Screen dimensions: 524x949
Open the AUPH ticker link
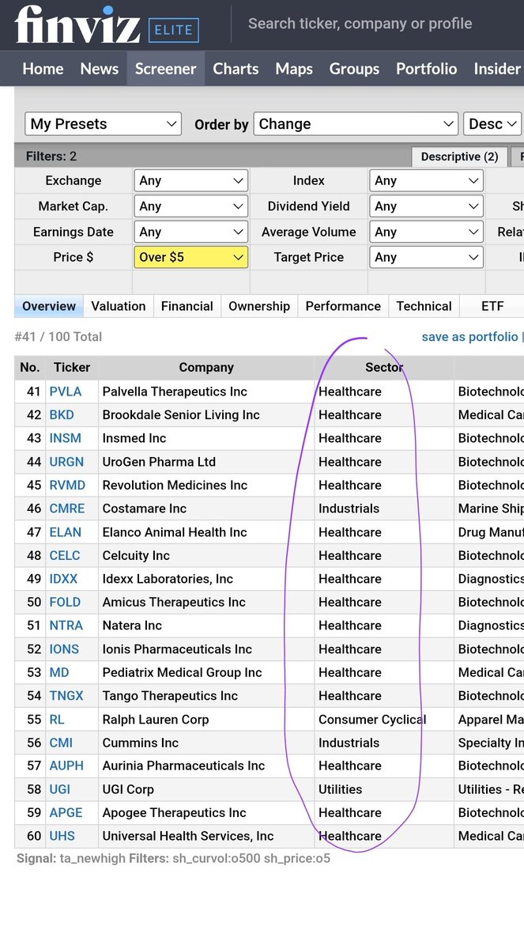[66, 766]
